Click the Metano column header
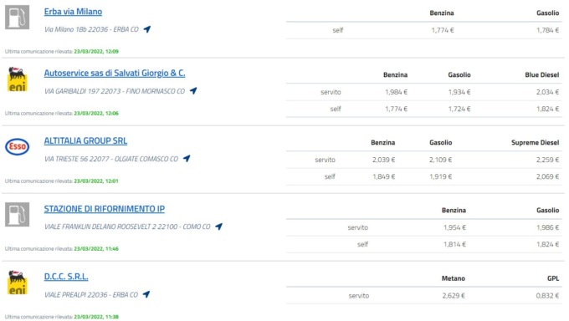This screenshot has width=569, height=321. tap(454, 278)
